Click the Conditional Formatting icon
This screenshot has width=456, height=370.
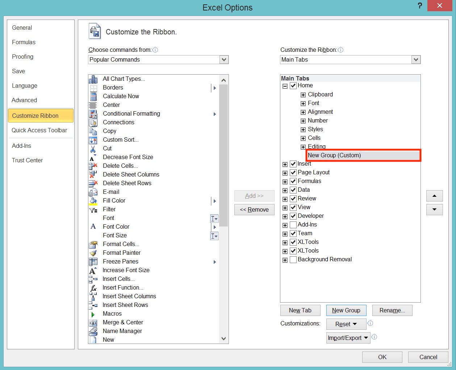click(x=93, y=114)
